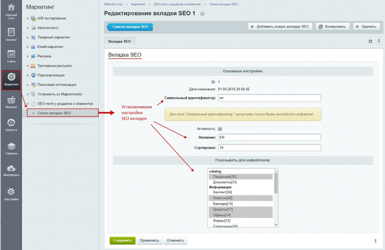The height and width of the screenshot is (250, 385).
Task: Click the Символьный идентификатор input field
Action: point(269,98)
